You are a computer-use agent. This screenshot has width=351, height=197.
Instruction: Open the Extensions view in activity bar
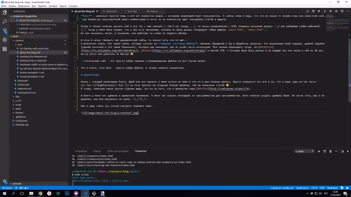coord(5,49)
